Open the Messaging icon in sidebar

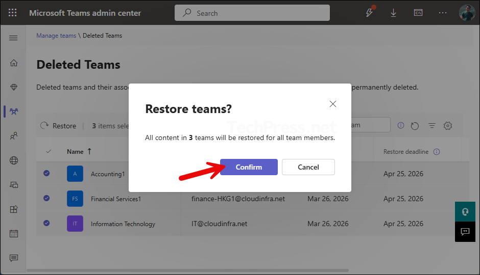pos(13,258)
